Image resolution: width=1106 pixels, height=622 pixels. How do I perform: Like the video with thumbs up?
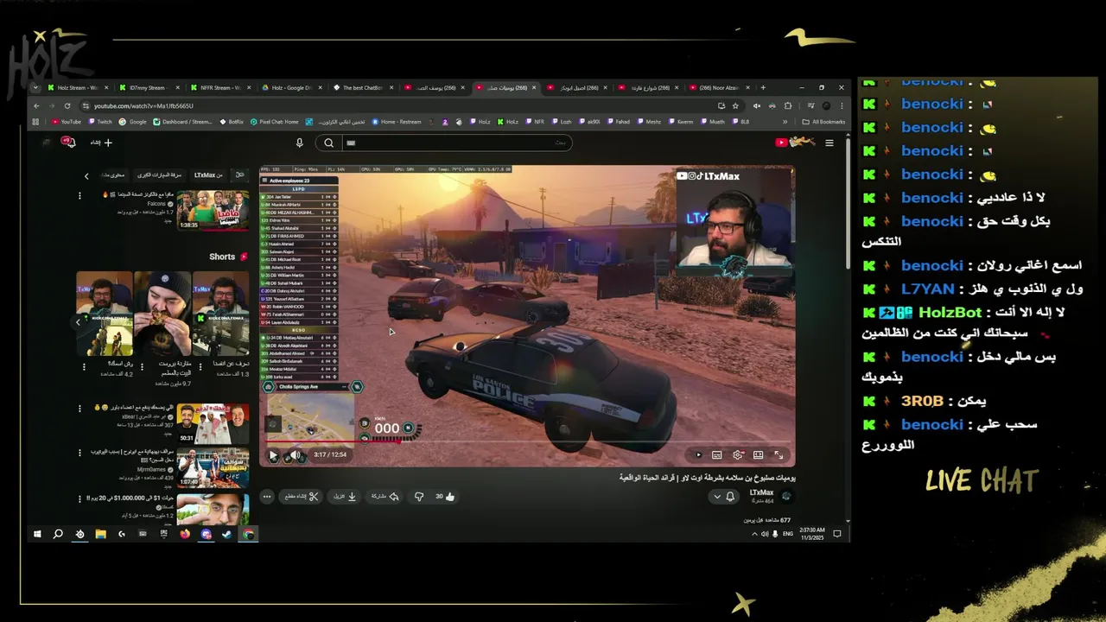coord(444,497)
